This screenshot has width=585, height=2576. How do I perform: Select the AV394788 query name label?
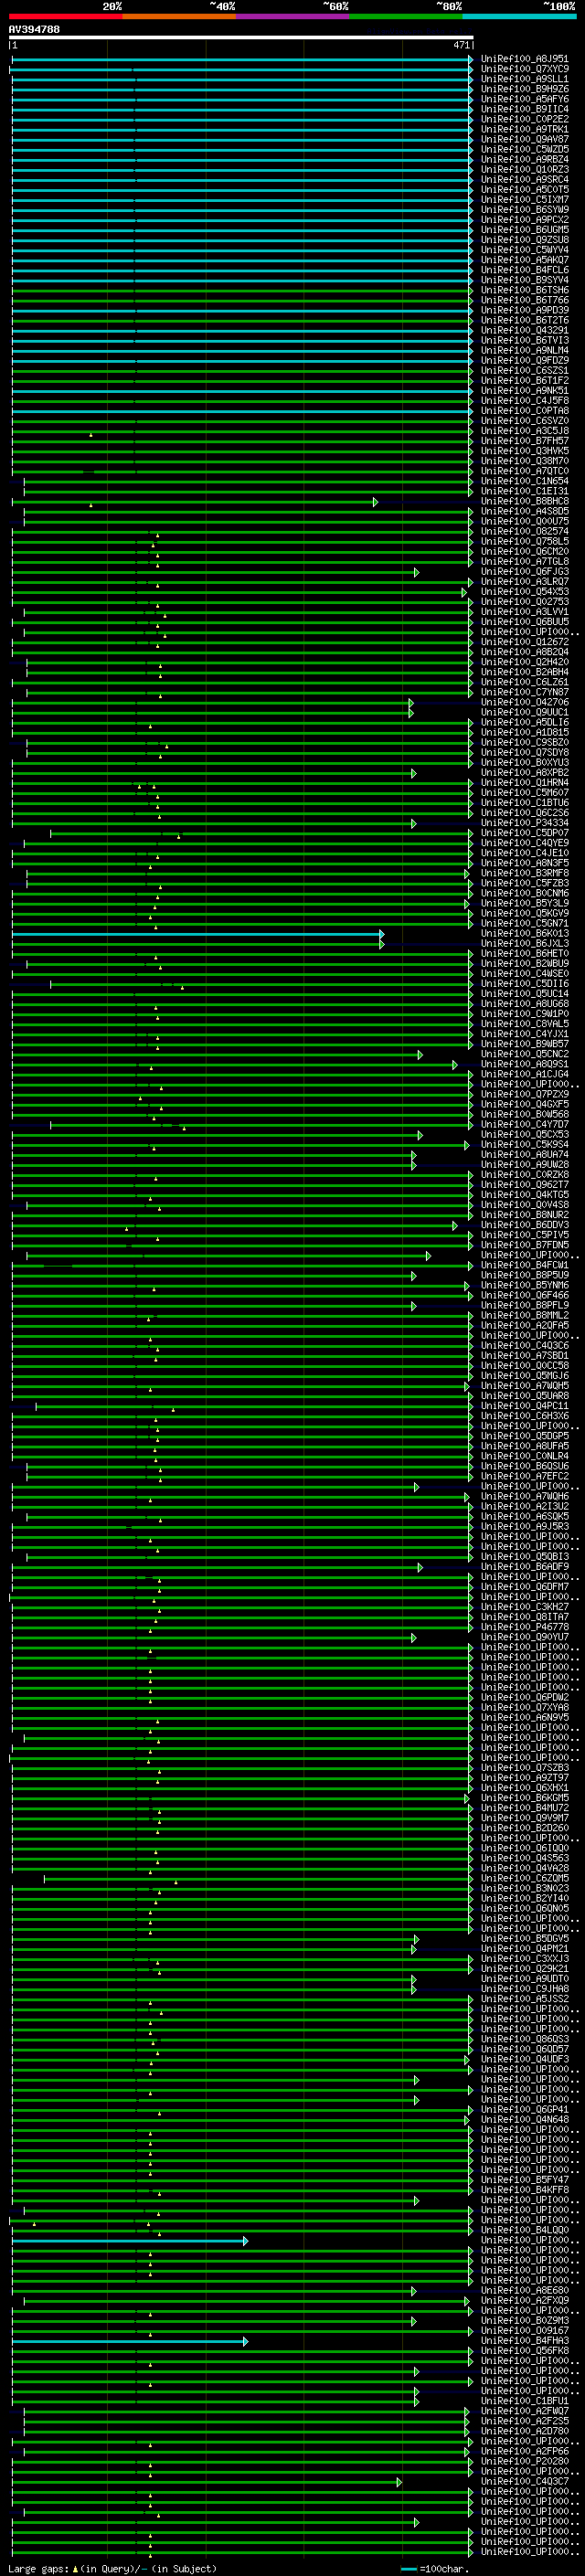(x=34, y=30)
